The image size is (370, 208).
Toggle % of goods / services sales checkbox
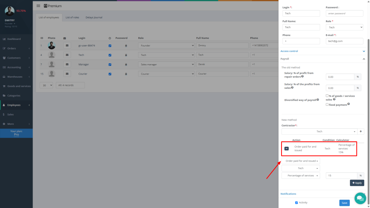click(327, 96)
